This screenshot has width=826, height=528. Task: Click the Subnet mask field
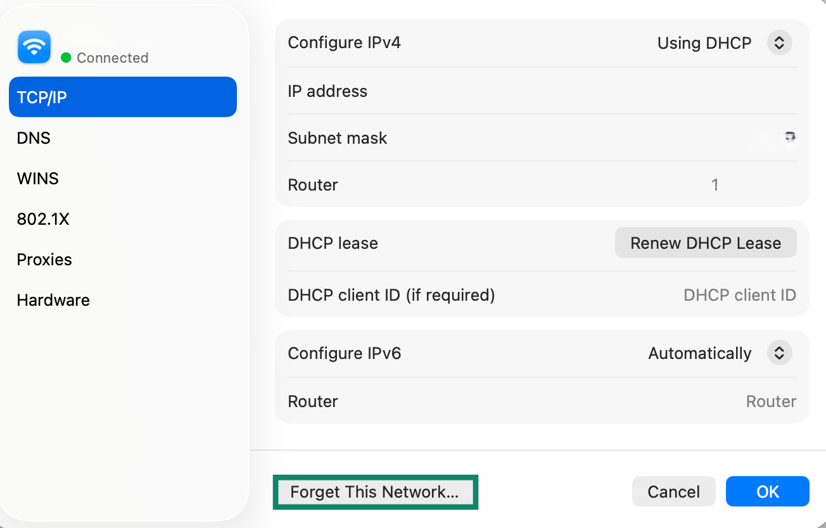point(697,138)
